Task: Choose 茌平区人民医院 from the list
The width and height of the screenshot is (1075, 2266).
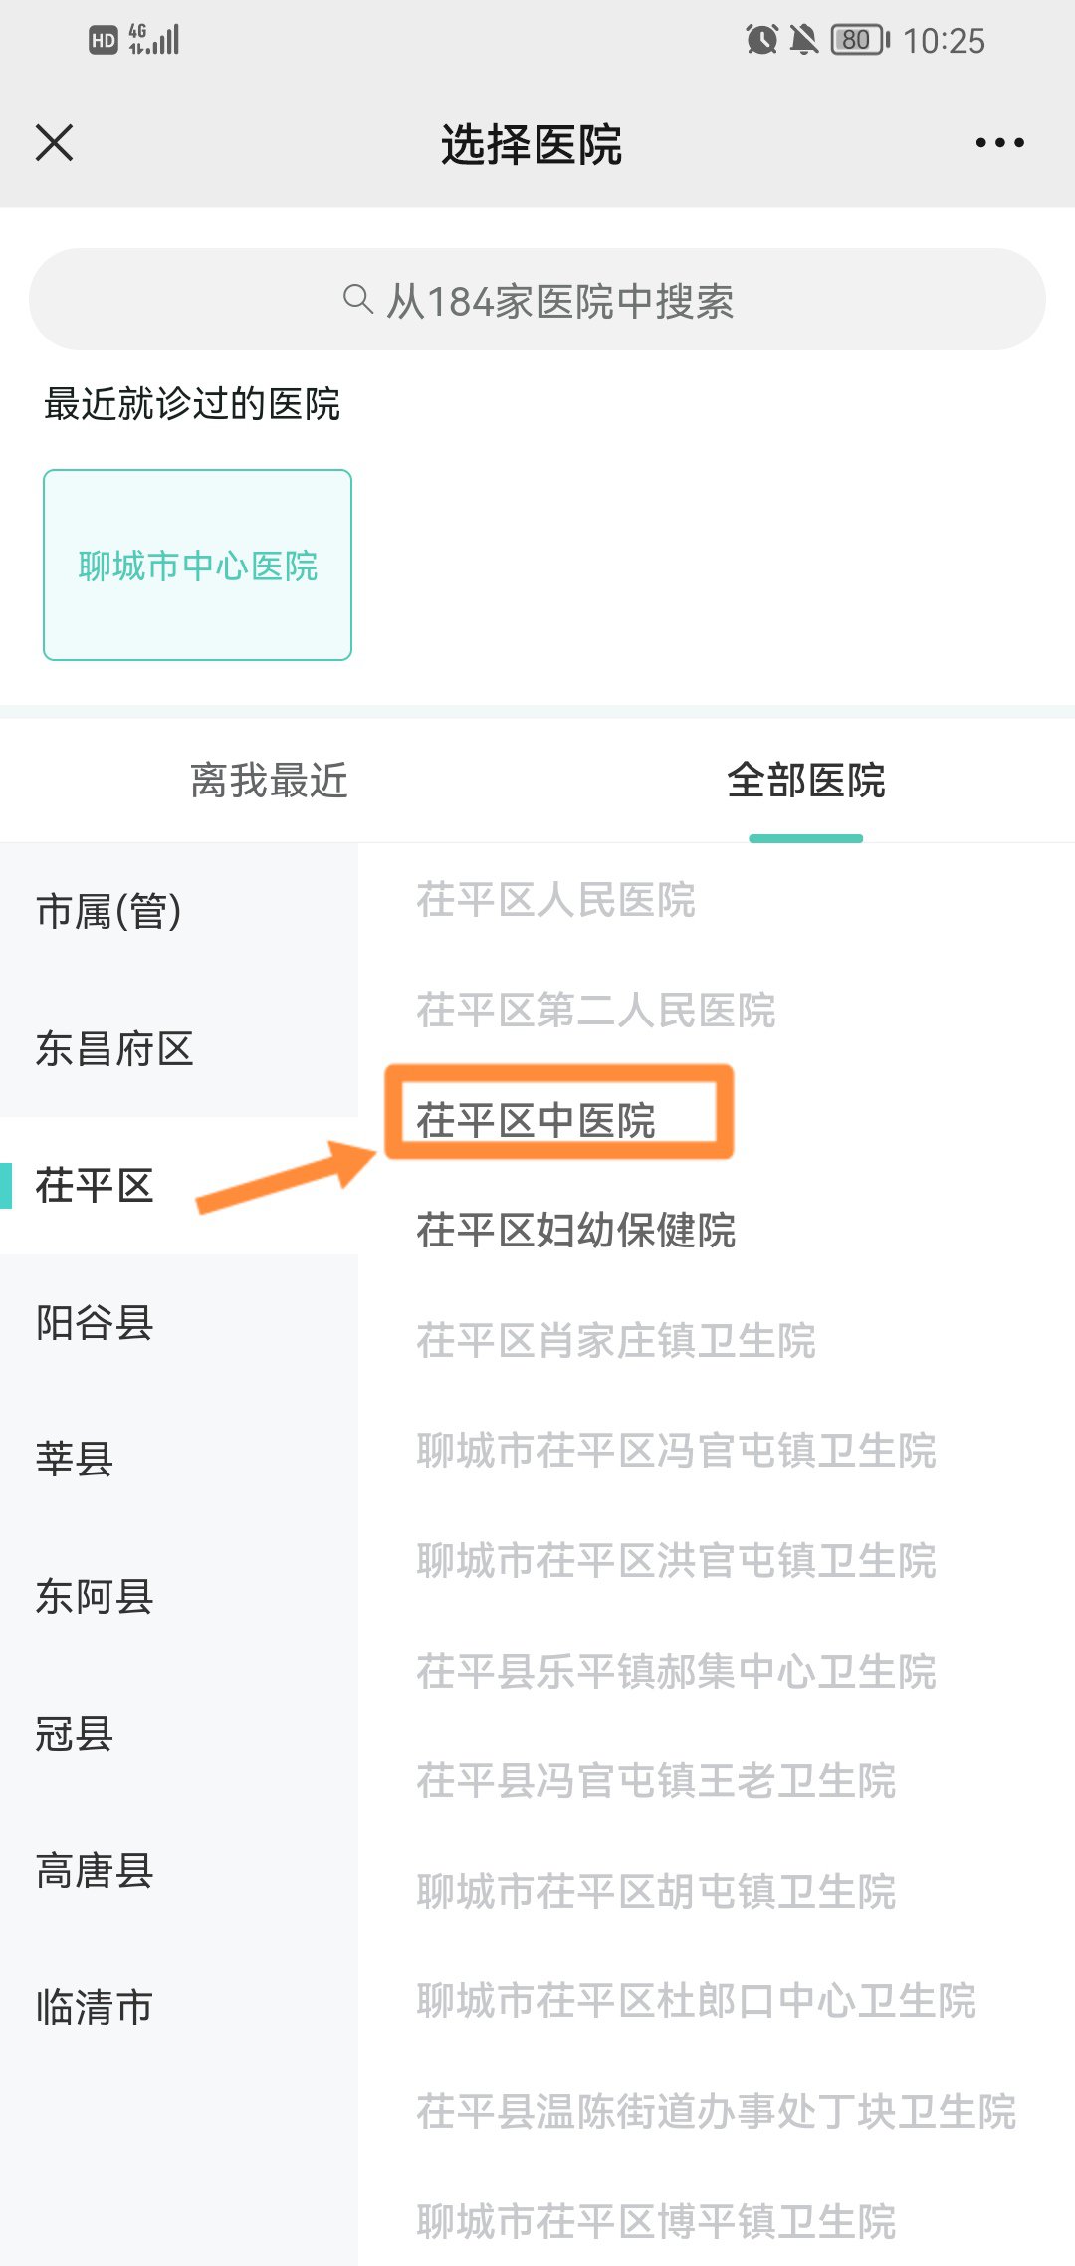Action: pos(555,900)
